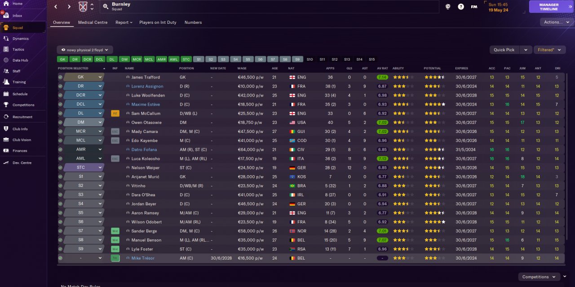The width and height of the screenshot is (575, 287).
Task: Select the AML position filter chip
Action: pyautogui.click(x=173, y=59)
